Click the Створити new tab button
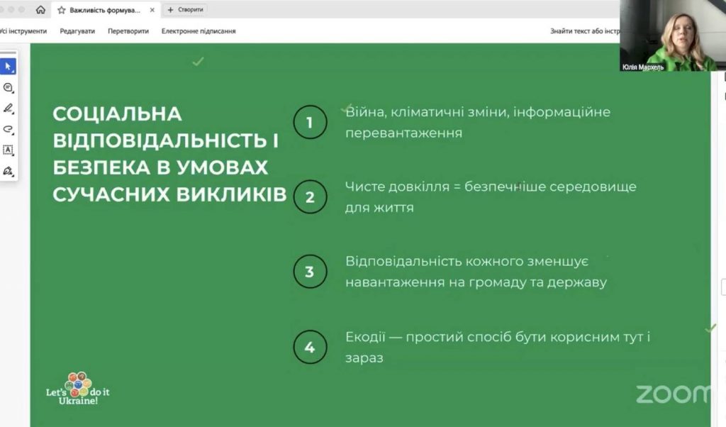726x427 pixels. click(x=185, y=10)
